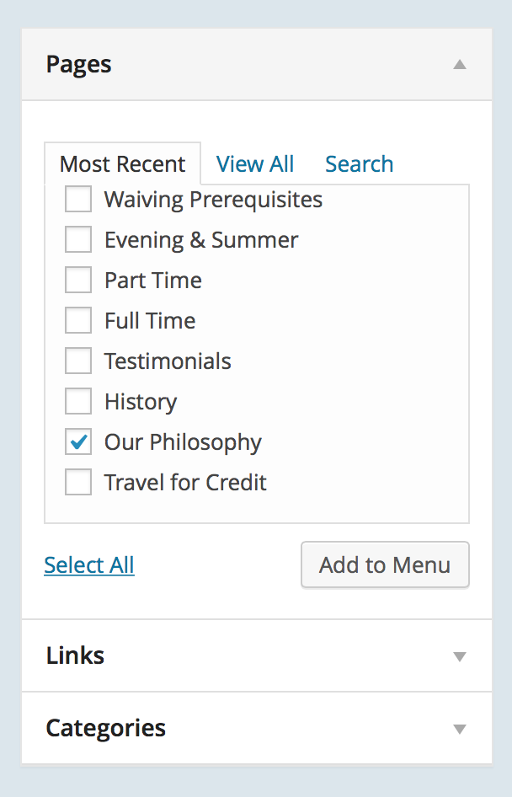This screenshot has width=512, height=797.
Task: Open the Search tab
Action: click(x=359, y=163)
